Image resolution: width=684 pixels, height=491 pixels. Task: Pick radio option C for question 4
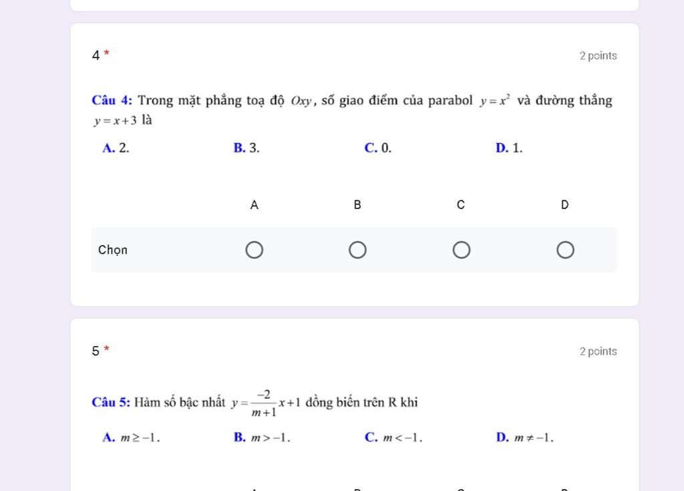pyautogui.click(x=462, y=250)
